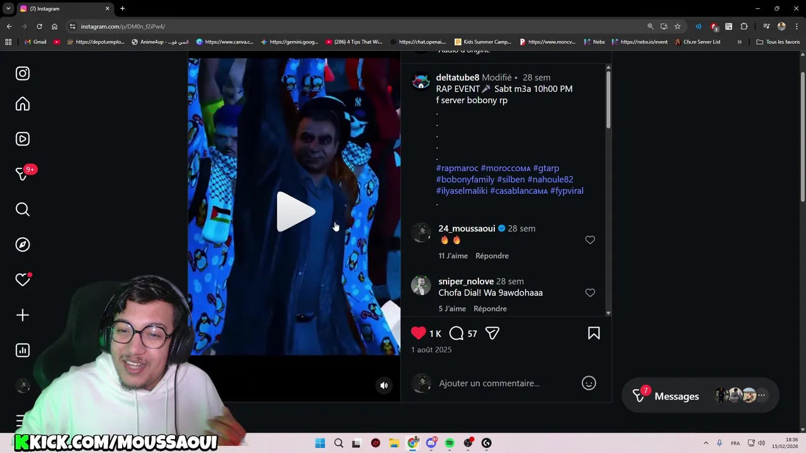Open 24_moussaoui profile link
The height and width of the screenshot is (453, 806).
click(x=467, y=228)
